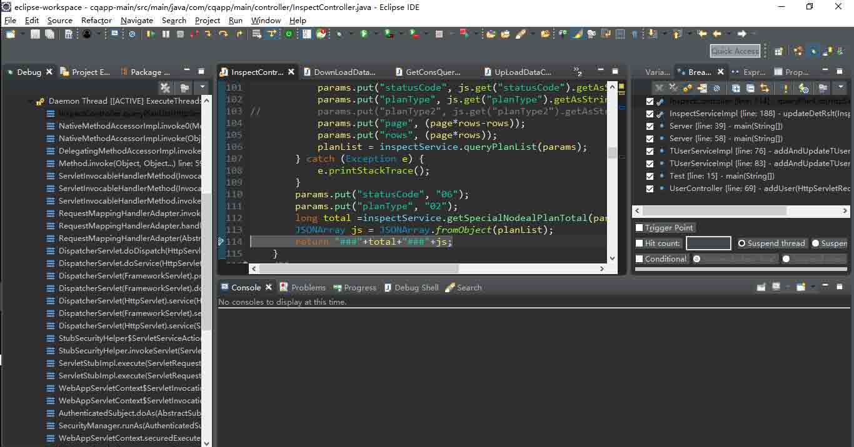The image size is (854, 447).
Task: Select the Suspend thread radio button
Action: pos(742,243)
